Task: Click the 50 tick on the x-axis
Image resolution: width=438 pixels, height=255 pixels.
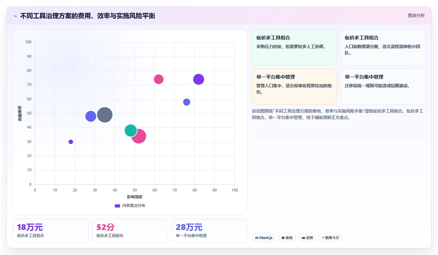Action: [135, 190]
